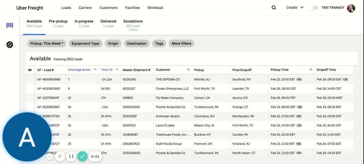Click the Master Shipment # column header
This screenshot has width=364, height=164.
pyautogui.click(x=136, y=70)
